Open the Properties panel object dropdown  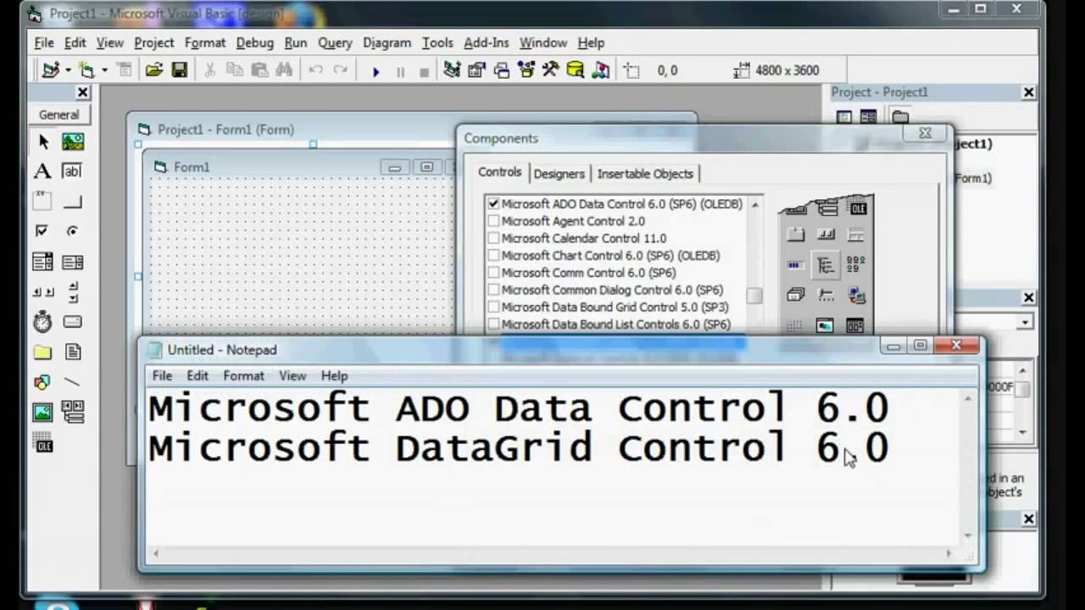[1026, 322]
